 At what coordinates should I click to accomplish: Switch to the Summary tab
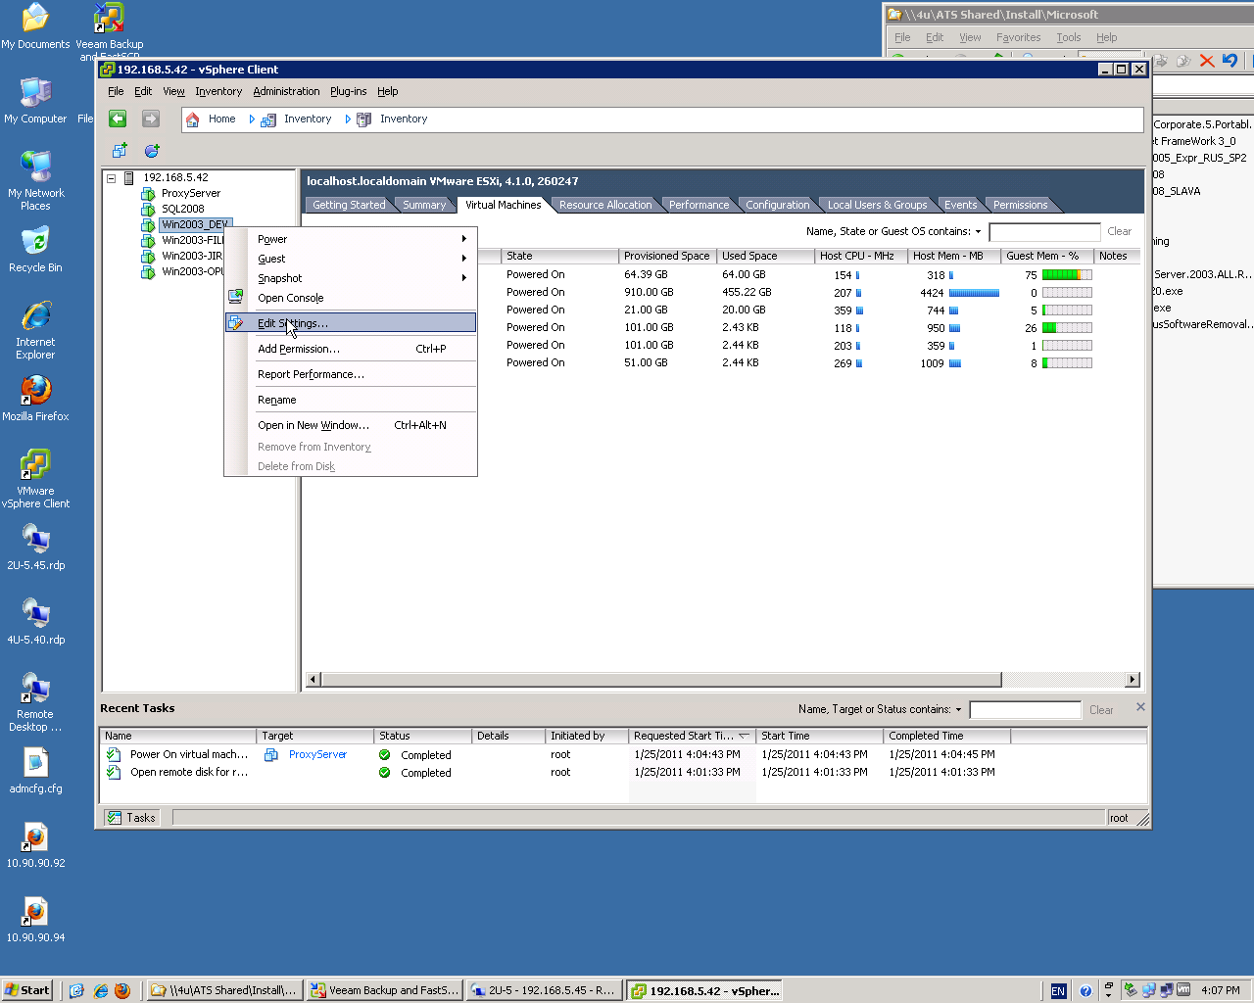pyautogui.click(x=424, y=205)
